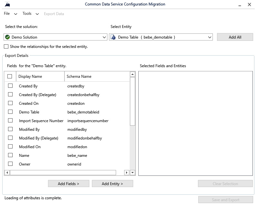
Task: Click the fields list down arrow
Action: click(133, 172)
